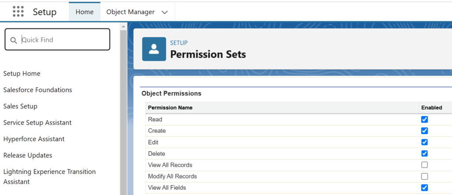The width and height of the screenshot is (452, 195).
Task: Disable the Edit permission checkbox
Action: click(x=424, y=142)
